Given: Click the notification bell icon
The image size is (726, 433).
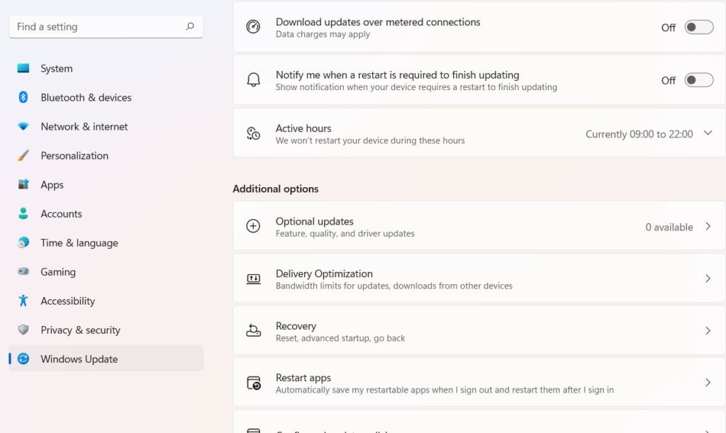Looking at the screenshot, I should (253, 79).
